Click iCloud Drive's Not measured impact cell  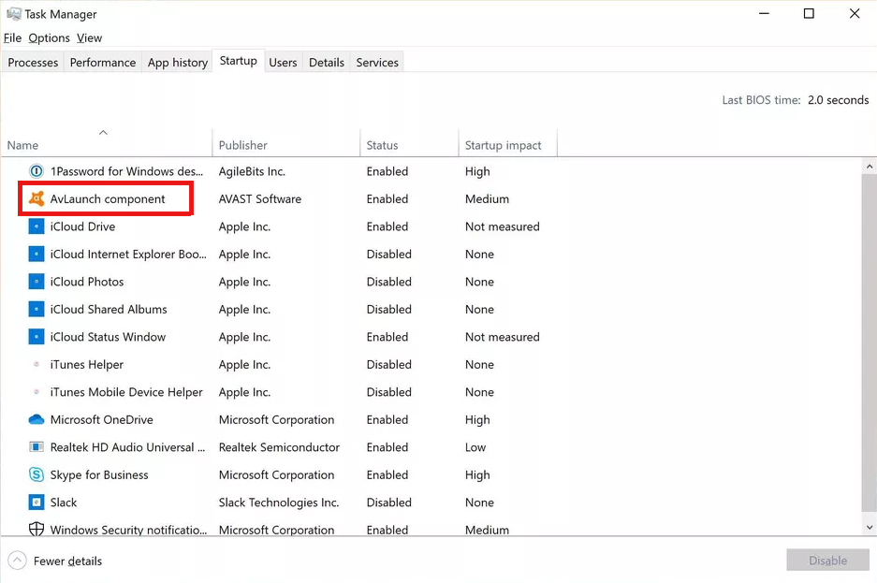(x=503, y=226)
